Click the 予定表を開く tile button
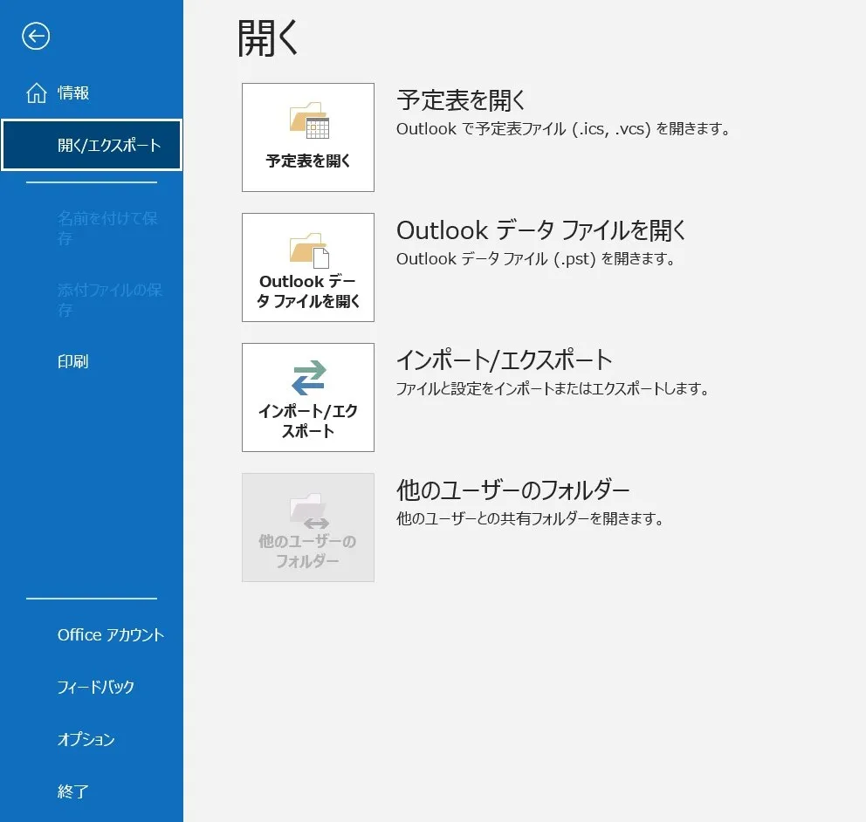The height and width of the screenshot is (822, 866). point(308,138)
